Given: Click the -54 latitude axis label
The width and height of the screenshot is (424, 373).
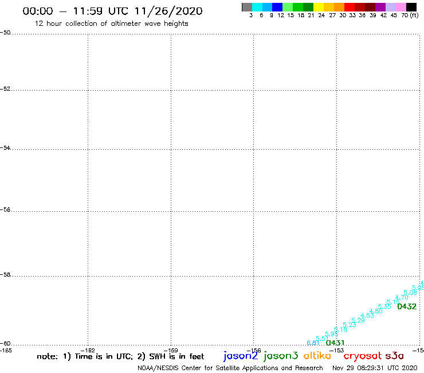Looking at the screenshot, I should point(5,148).
